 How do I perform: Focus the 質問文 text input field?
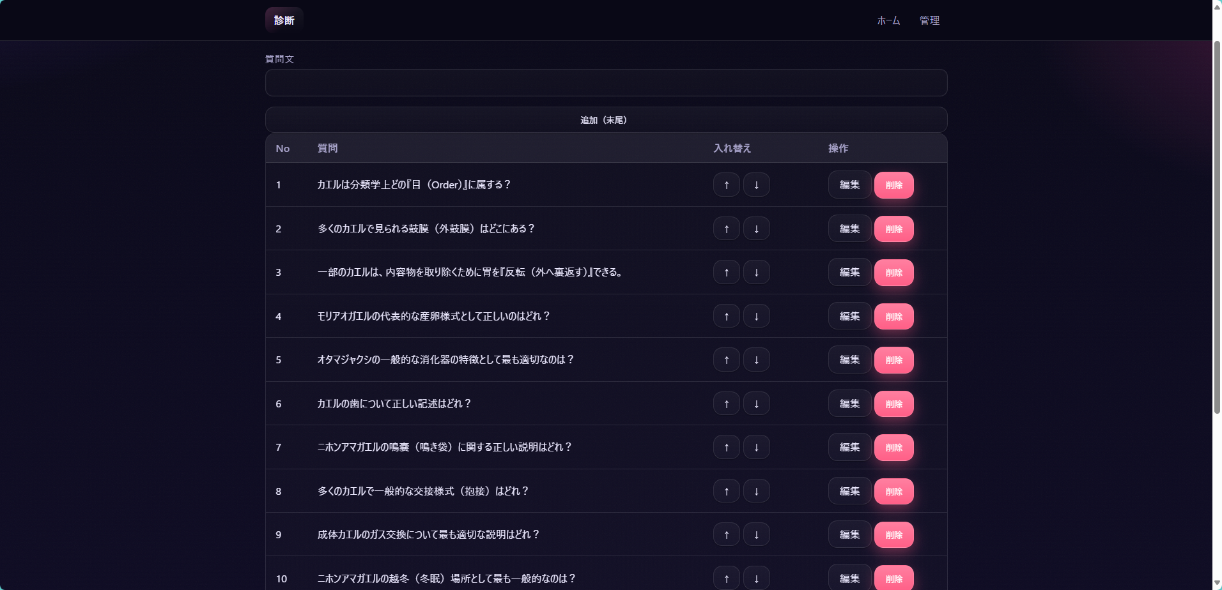click(605, 83)
